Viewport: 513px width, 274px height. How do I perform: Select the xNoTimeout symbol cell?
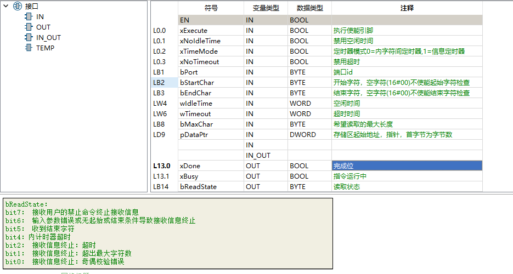[x=211, y=62]
